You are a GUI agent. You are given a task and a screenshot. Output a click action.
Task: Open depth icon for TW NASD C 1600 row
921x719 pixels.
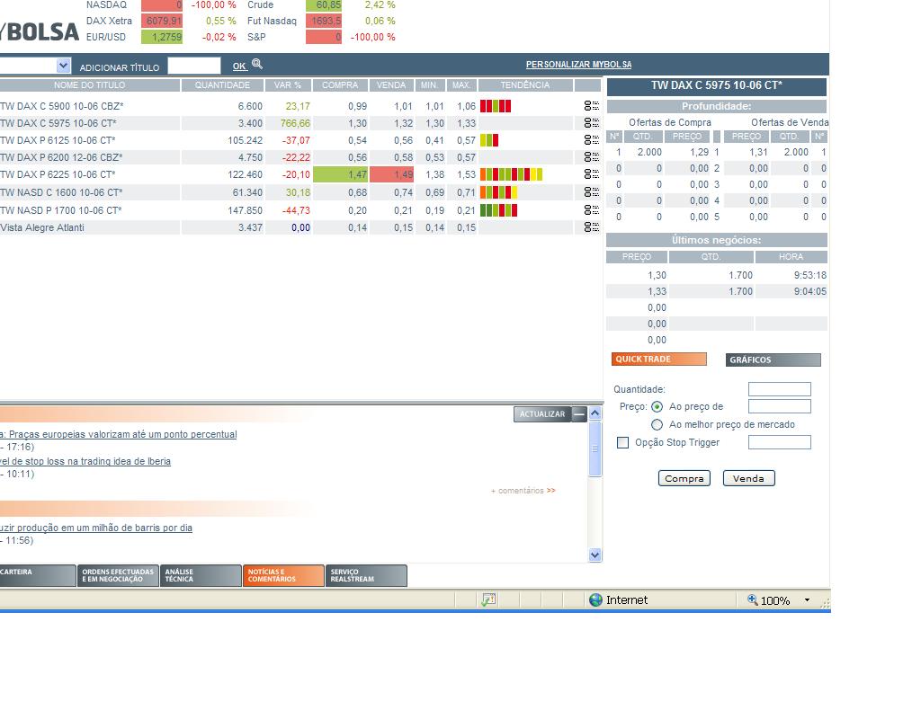tap(592, 192)
